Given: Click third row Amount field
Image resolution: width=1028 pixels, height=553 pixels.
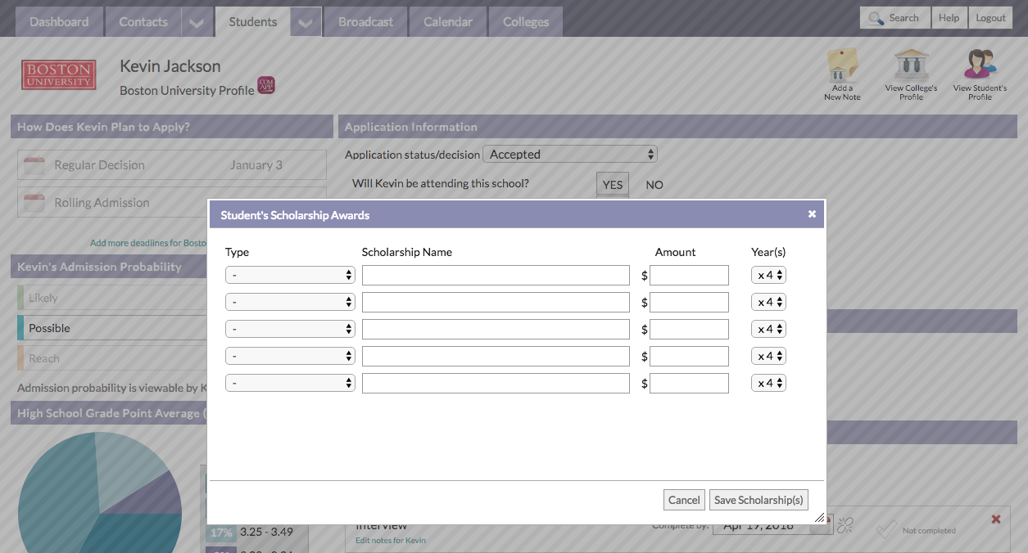Looking at the screenshot, I should [689, 330].
